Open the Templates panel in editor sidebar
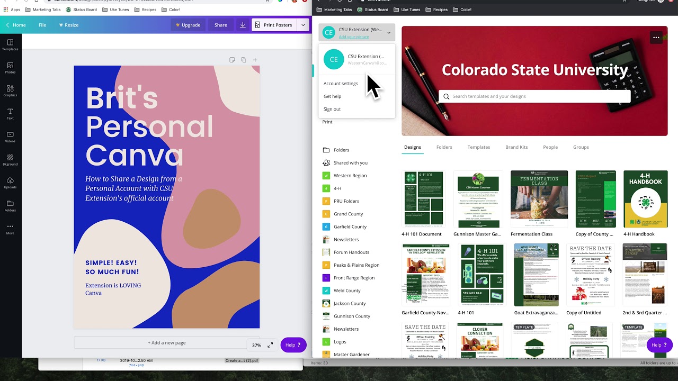This screenshot has width=678, height=381. (10, 45)
